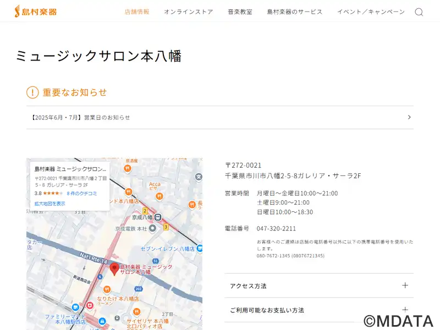The width and height of the screenshot is (440, 330).
Task: Expand アクセス方法 section
Action: (x=319, y=285)
